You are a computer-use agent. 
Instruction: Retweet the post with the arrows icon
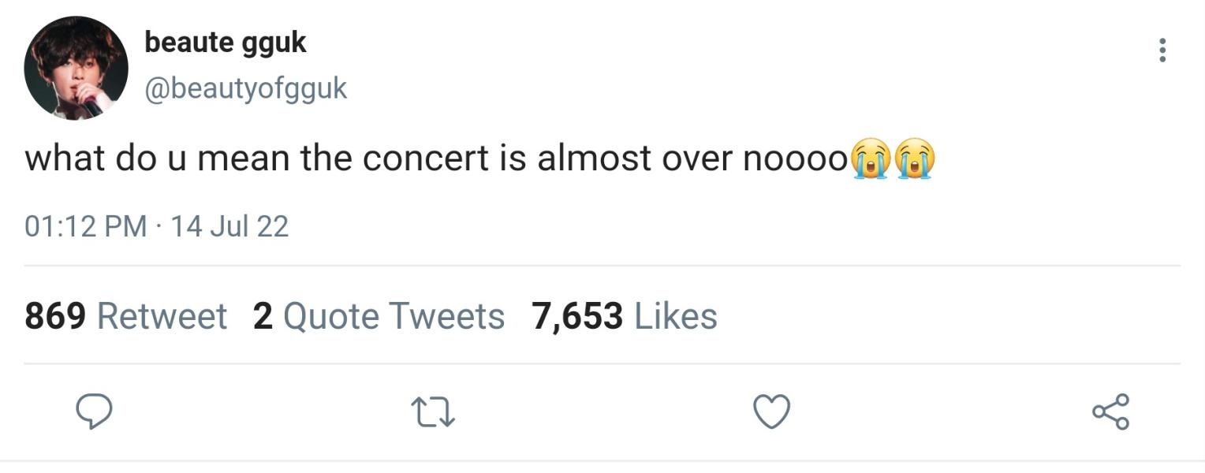pos(433,412)
